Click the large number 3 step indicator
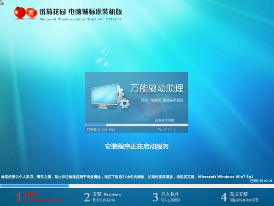This screenshot has width=274, height=206. click(155, 197)
